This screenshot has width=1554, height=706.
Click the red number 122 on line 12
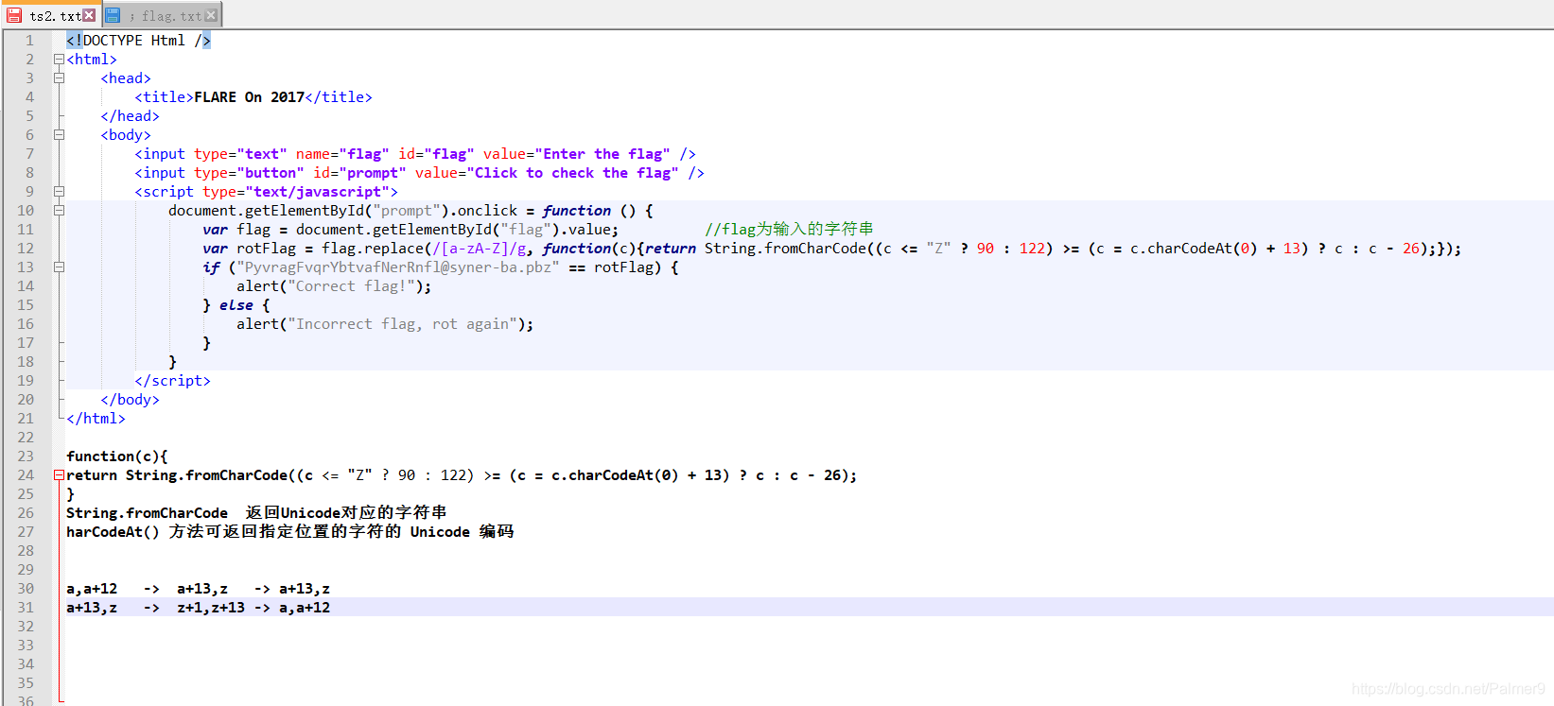(1032, 249)
